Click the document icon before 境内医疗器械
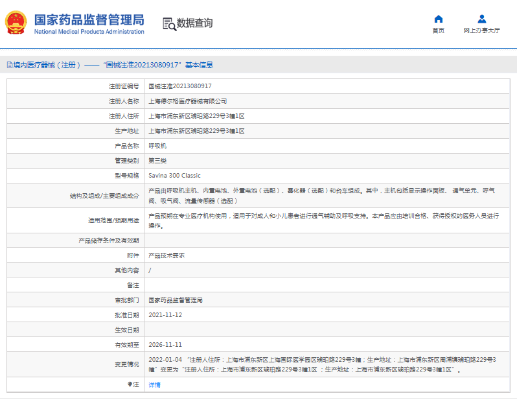This screenshot has width=517, height=400. (10, 65)
